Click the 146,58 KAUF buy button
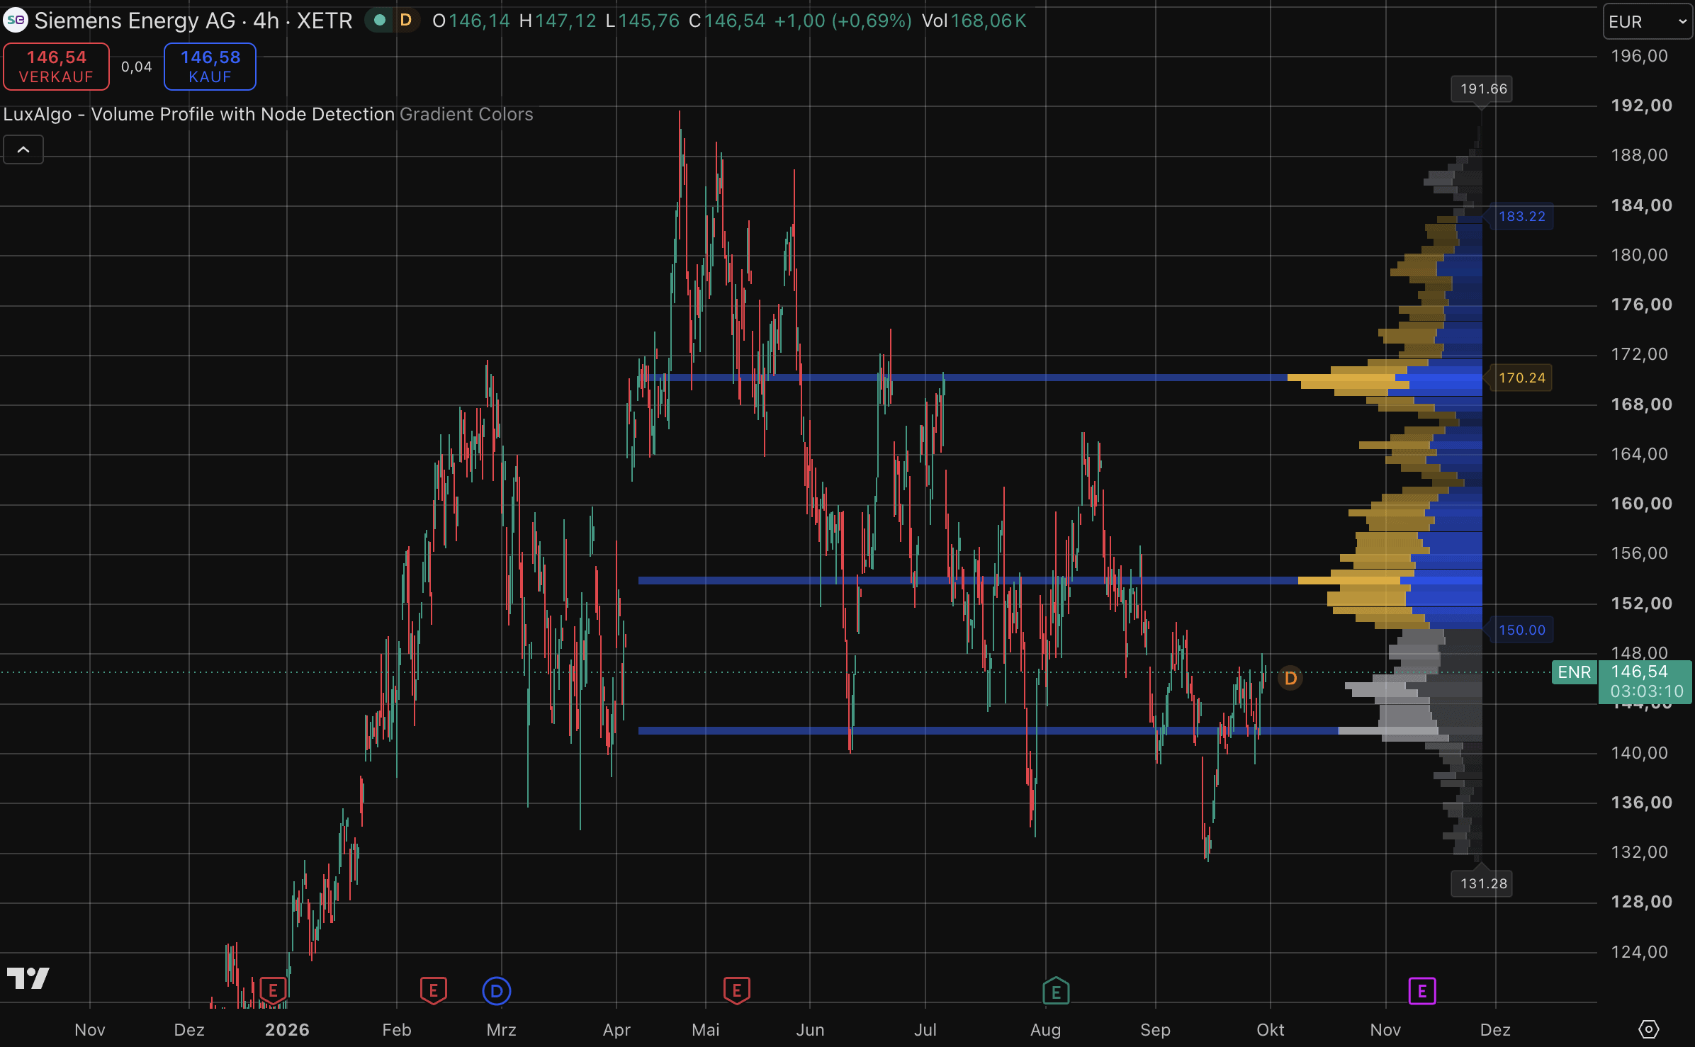1695x1047 pixels. tap(210, 67)
